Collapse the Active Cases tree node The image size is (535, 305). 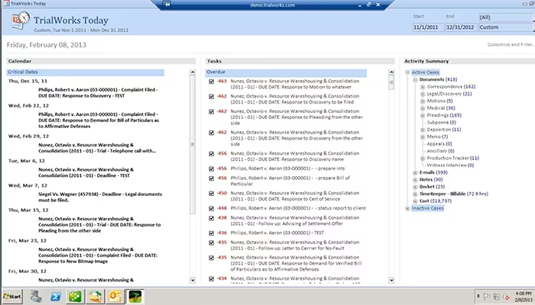(407, 72)
